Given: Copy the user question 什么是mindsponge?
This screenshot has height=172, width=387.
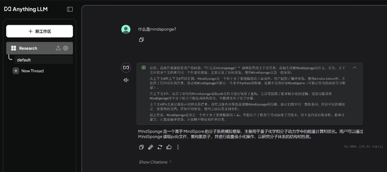Looking at the screenshot, I should click(142, 40).
